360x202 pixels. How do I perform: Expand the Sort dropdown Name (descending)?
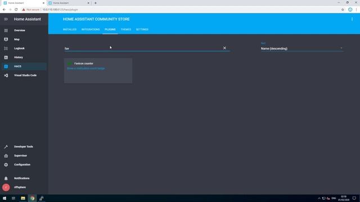tap(301, 49)
